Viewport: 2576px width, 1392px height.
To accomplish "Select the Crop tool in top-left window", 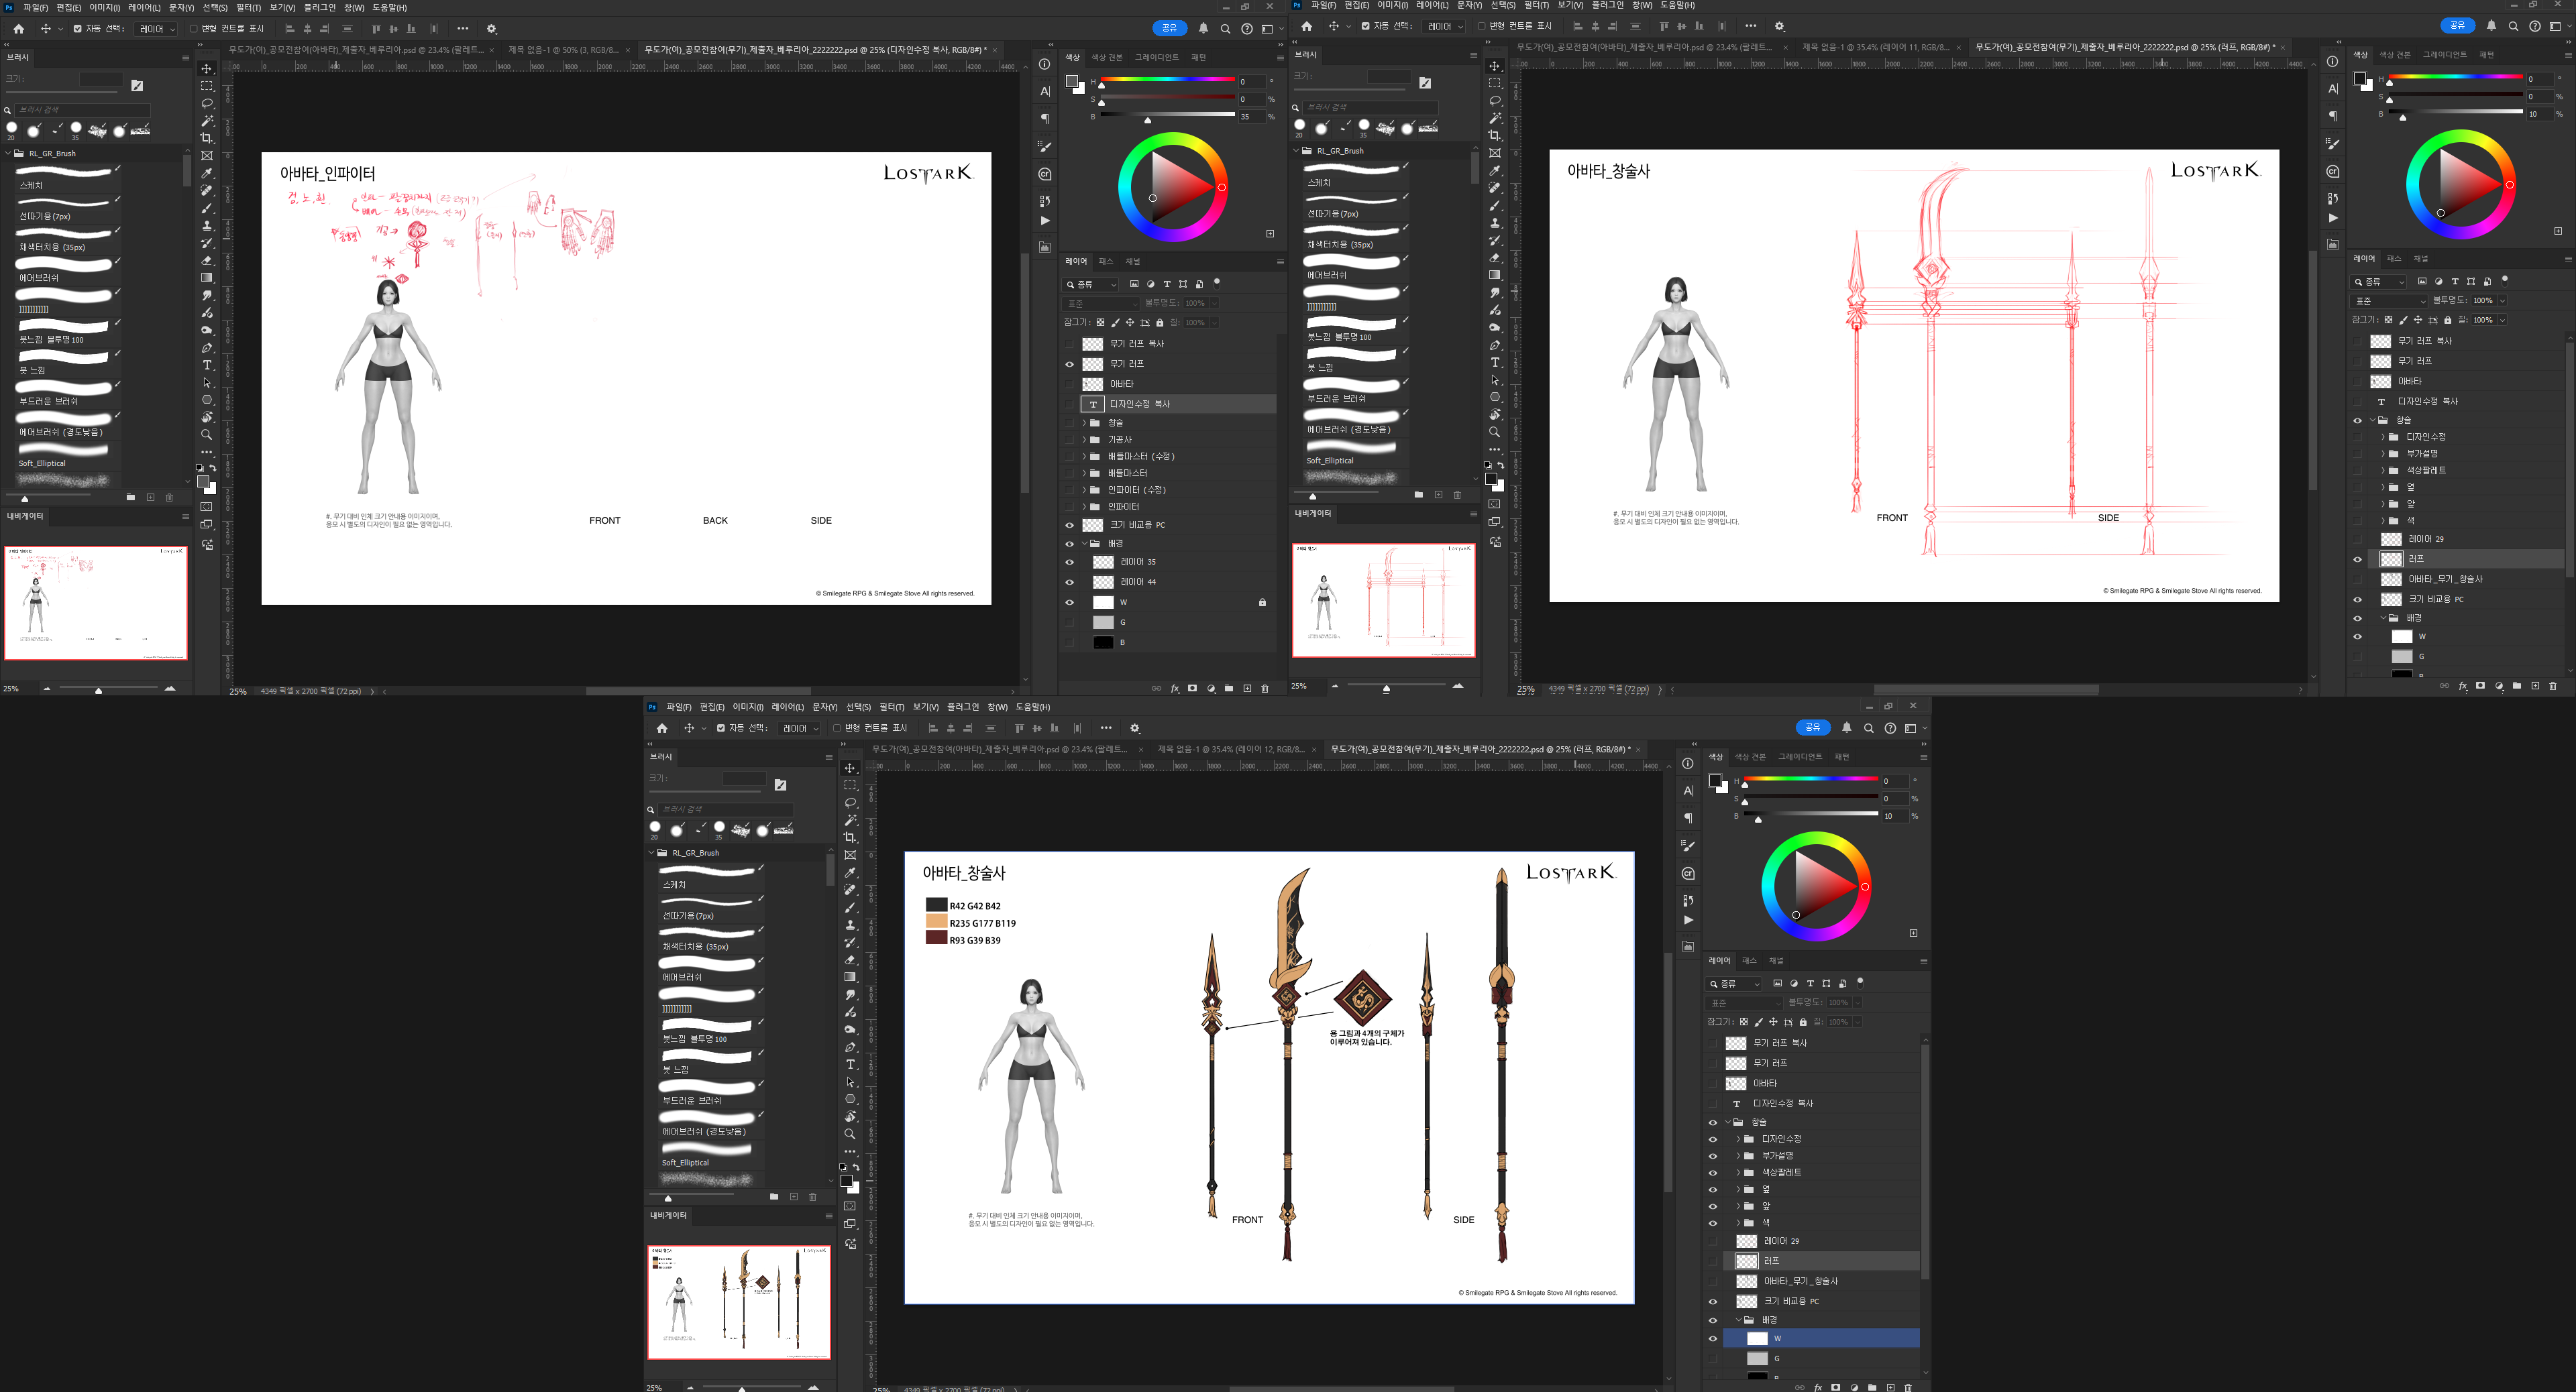I will click(x=207, y=138).
